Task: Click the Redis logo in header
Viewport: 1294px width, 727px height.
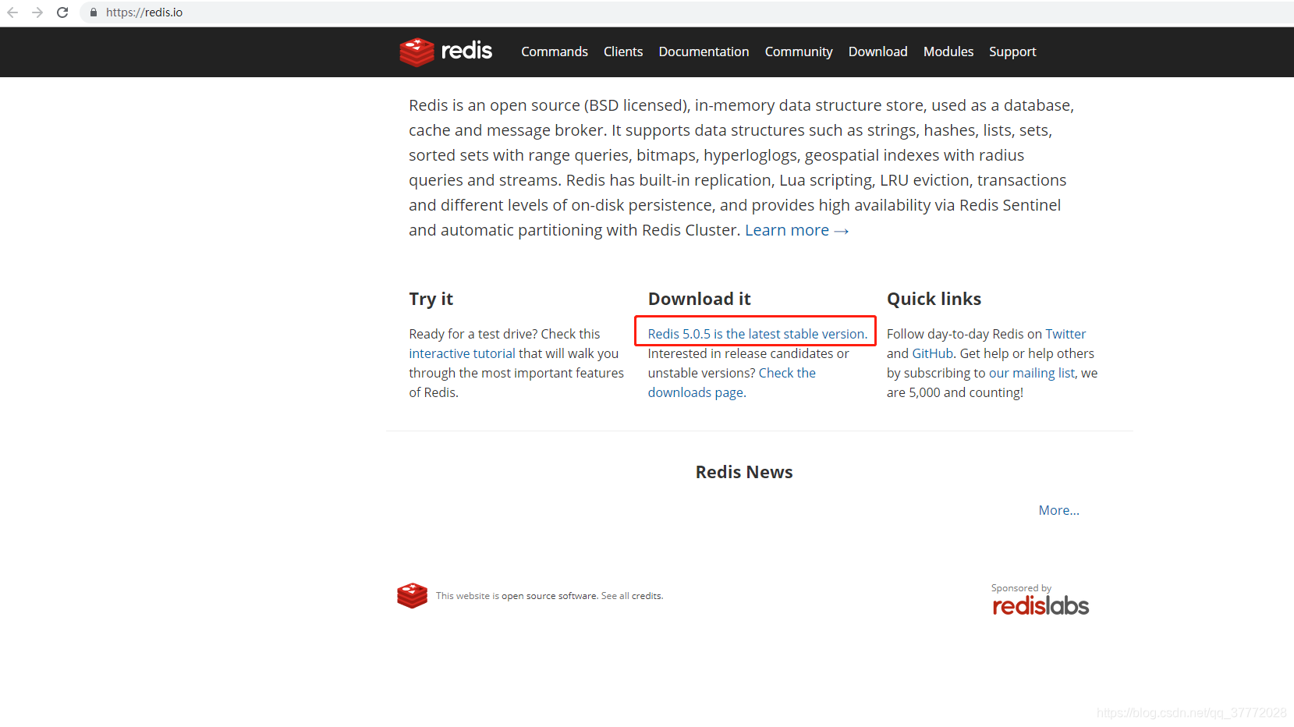Action: 445,51
